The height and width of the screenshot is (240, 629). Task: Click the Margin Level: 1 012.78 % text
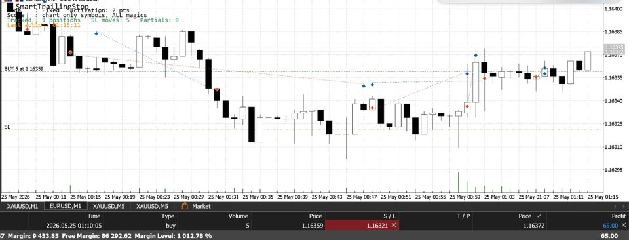(173, 235)
